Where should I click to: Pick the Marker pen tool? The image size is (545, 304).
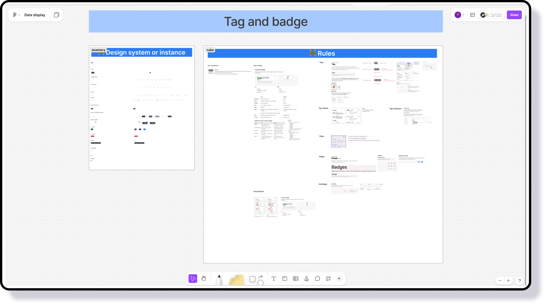pos(219,280)
